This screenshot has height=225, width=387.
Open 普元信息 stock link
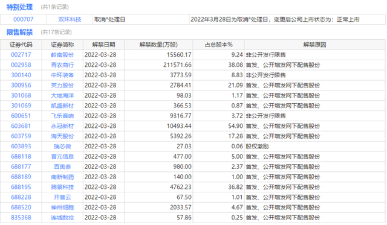[62, 157]
